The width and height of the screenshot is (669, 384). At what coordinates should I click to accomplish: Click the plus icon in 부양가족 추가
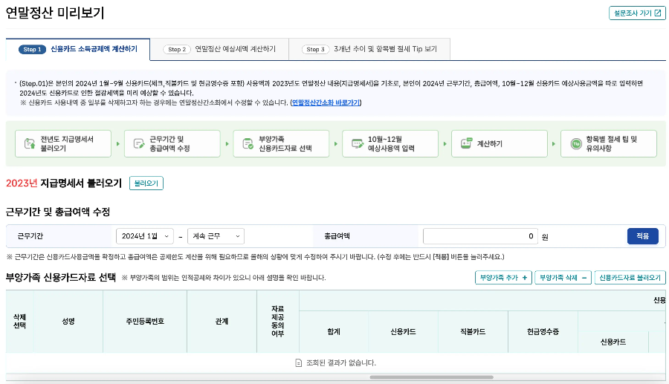[524, 278]
